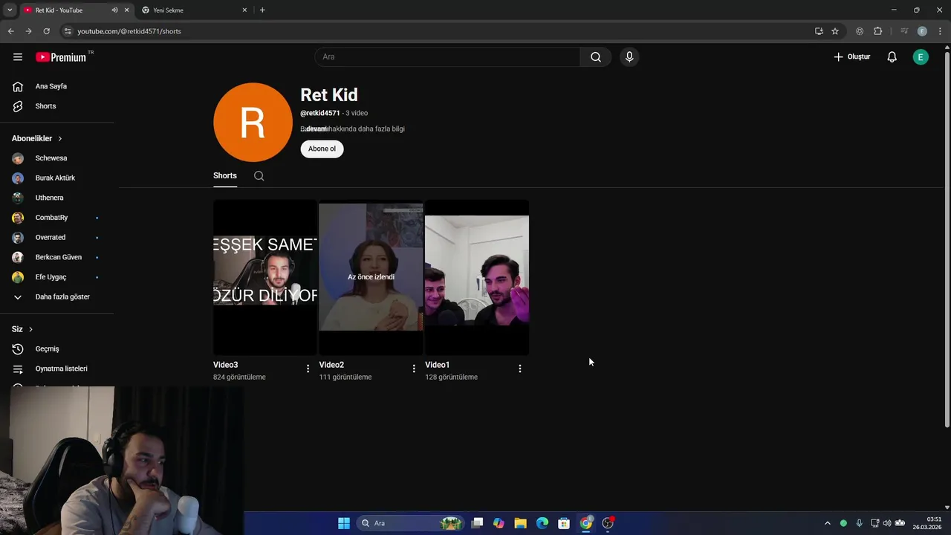Screen dimensions: 951x535
Task: Click the Windows taskbar search box
Action: [410, 523]
